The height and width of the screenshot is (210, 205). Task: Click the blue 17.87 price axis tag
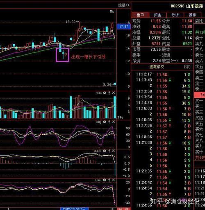tap(124, 27)
